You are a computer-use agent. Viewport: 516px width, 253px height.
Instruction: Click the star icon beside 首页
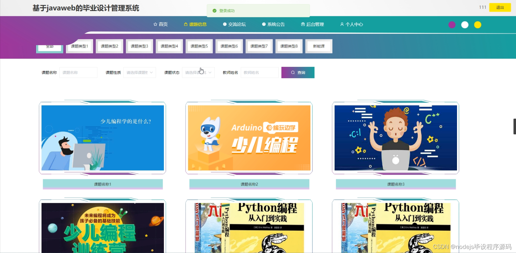tap(155, 24)
